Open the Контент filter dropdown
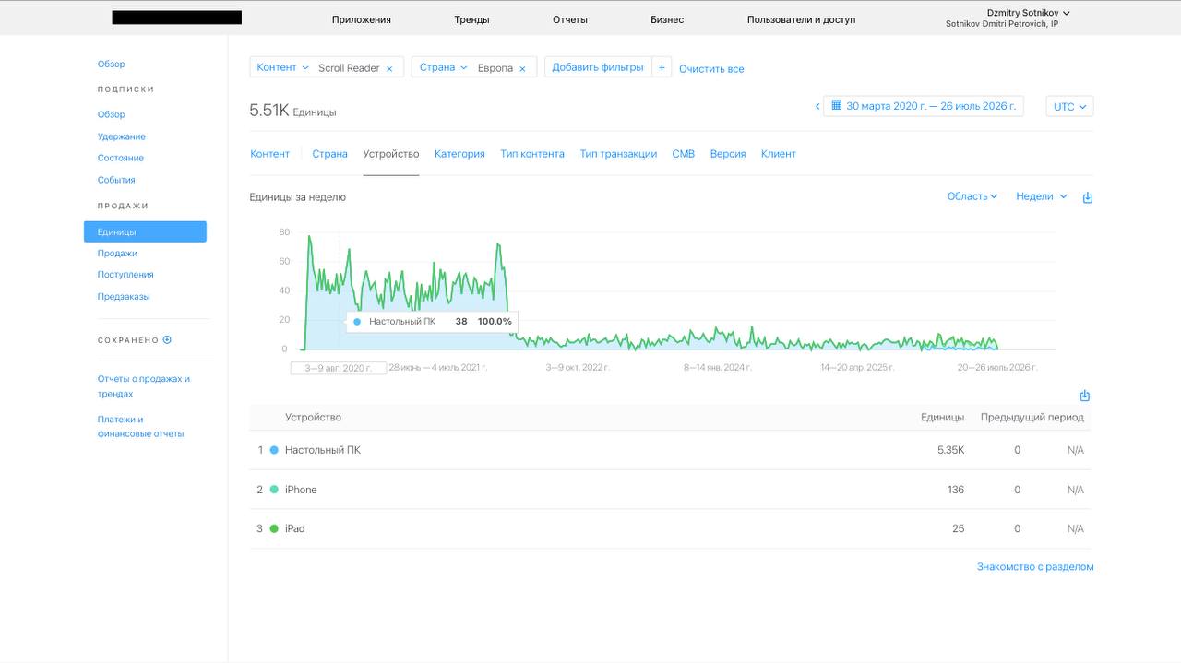Screen dimensions: 1181x663 tap(283, 67)
